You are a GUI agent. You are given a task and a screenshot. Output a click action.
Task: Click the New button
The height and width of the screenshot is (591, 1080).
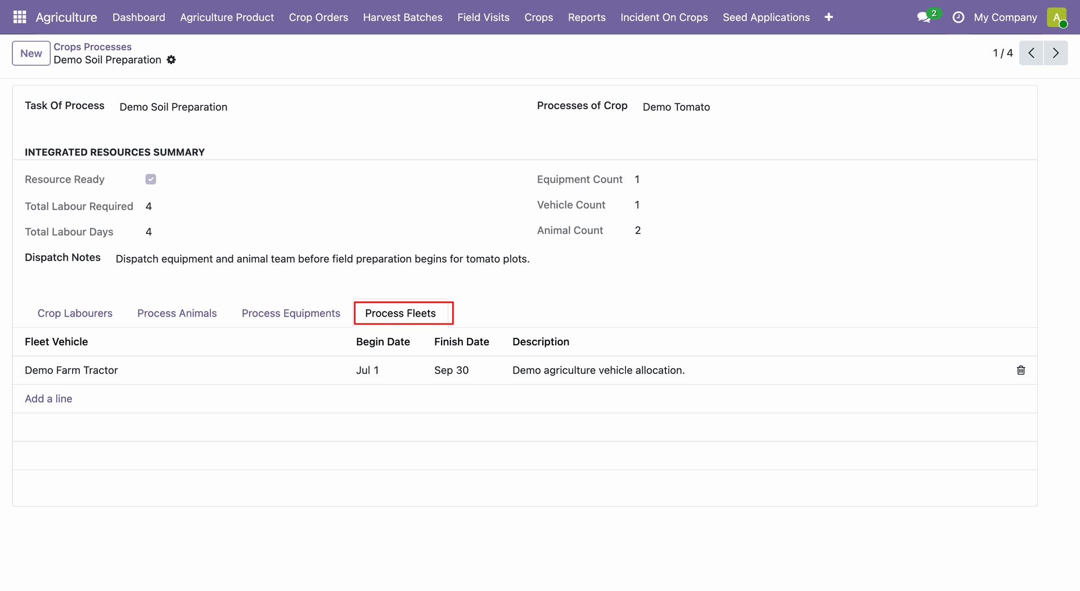coord(31,53)
